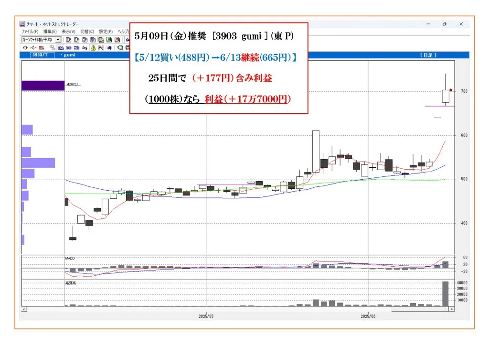Expand the ローソク+移動平均 chart type dropdown
Viewport: 489px width, 347px height.
[58, 40]
